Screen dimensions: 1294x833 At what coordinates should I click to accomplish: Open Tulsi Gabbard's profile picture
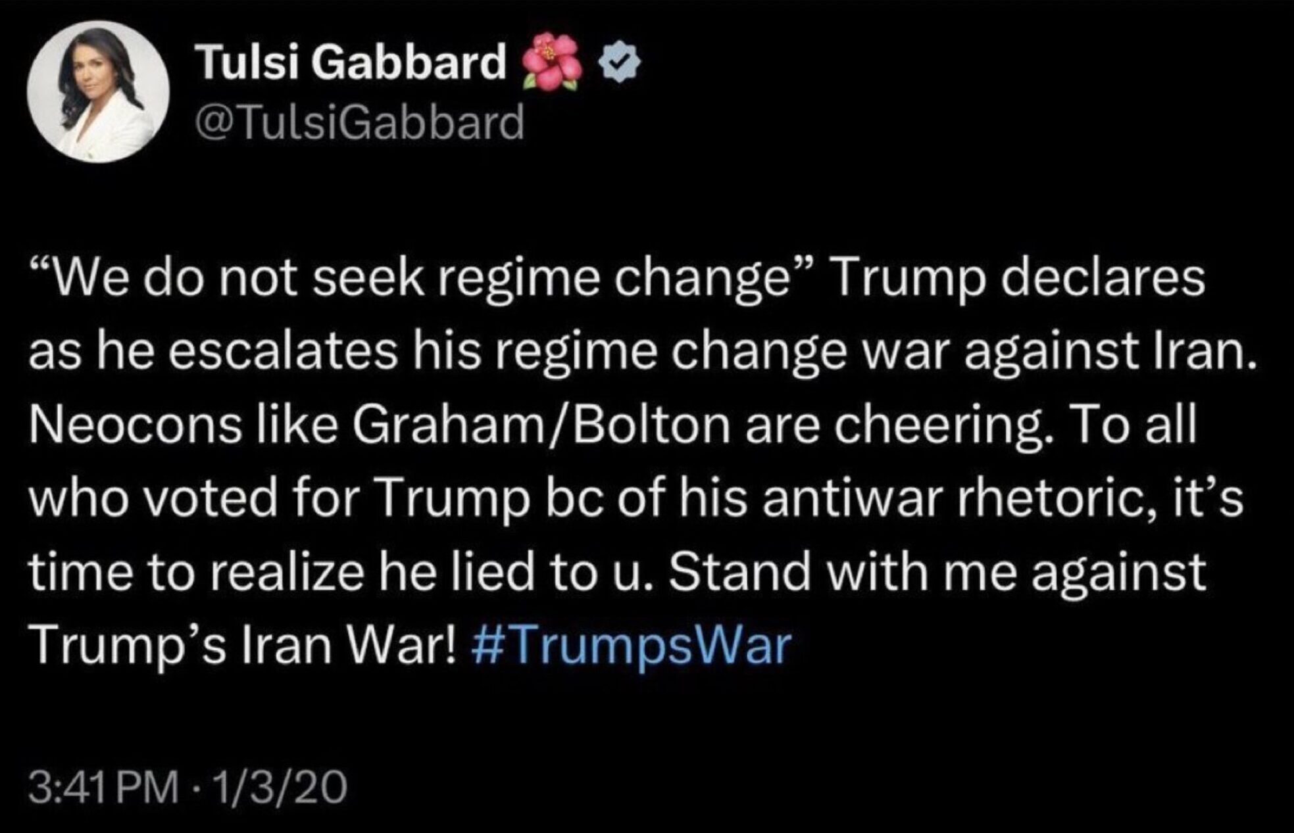point(98,91)
